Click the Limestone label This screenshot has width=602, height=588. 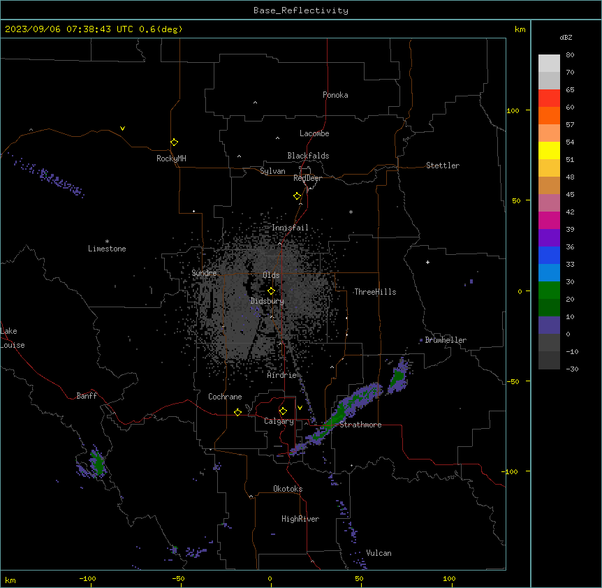point(107,249)
